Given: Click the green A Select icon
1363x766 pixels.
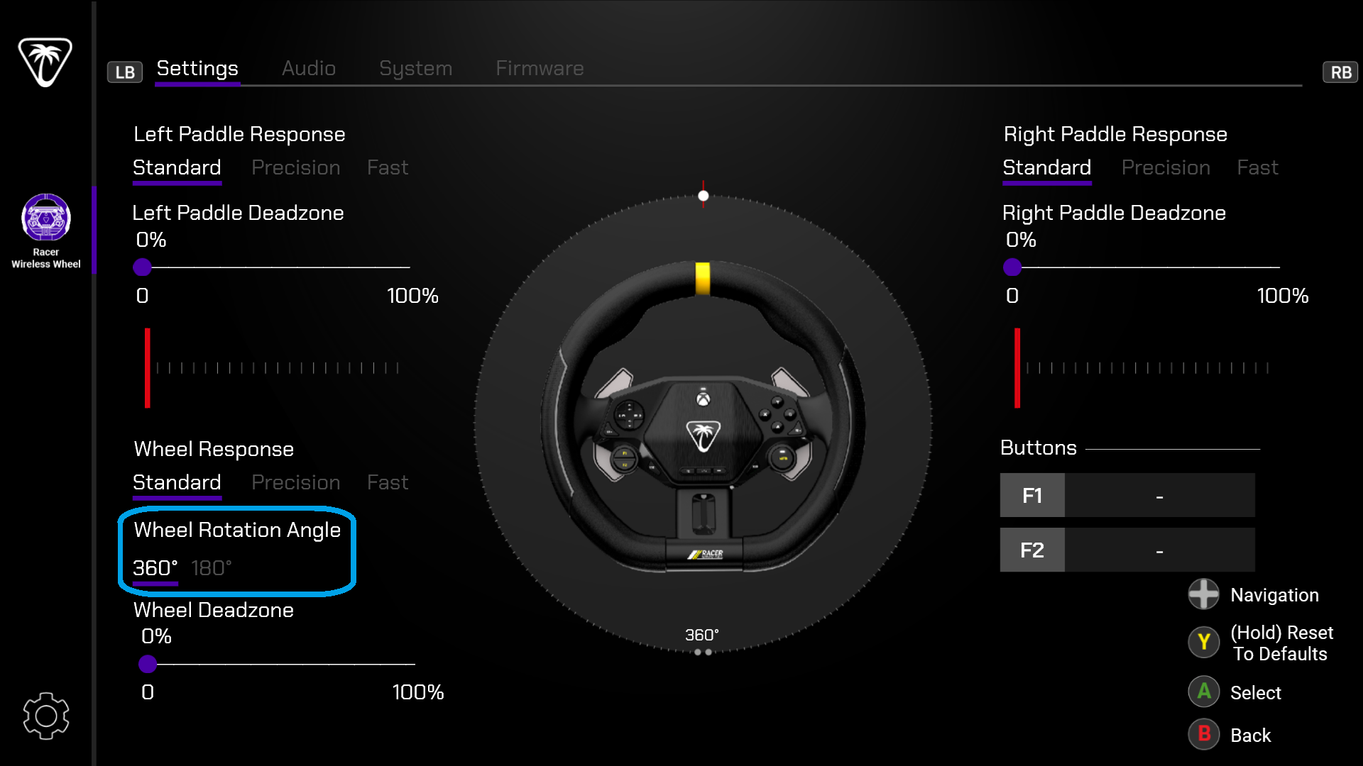Looking at the screenshot, I should (1204, 692).
